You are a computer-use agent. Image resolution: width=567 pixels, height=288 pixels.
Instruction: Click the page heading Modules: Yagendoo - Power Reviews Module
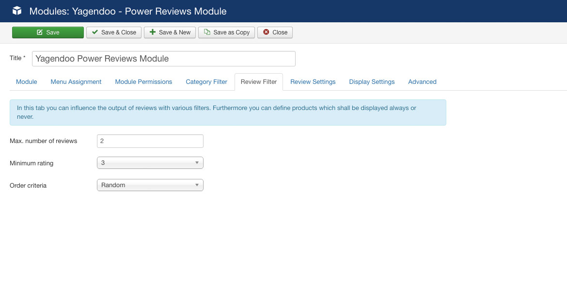point(128,11)
